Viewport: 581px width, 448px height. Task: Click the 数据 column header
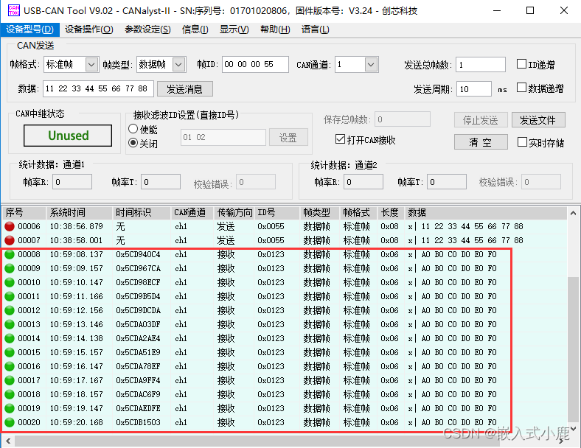pyautogui.click(x=486, y=212)
